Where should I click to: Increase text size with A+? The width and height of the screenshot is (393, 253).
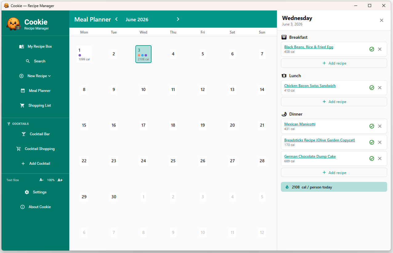pyautogui.click(x=60, y=180)
